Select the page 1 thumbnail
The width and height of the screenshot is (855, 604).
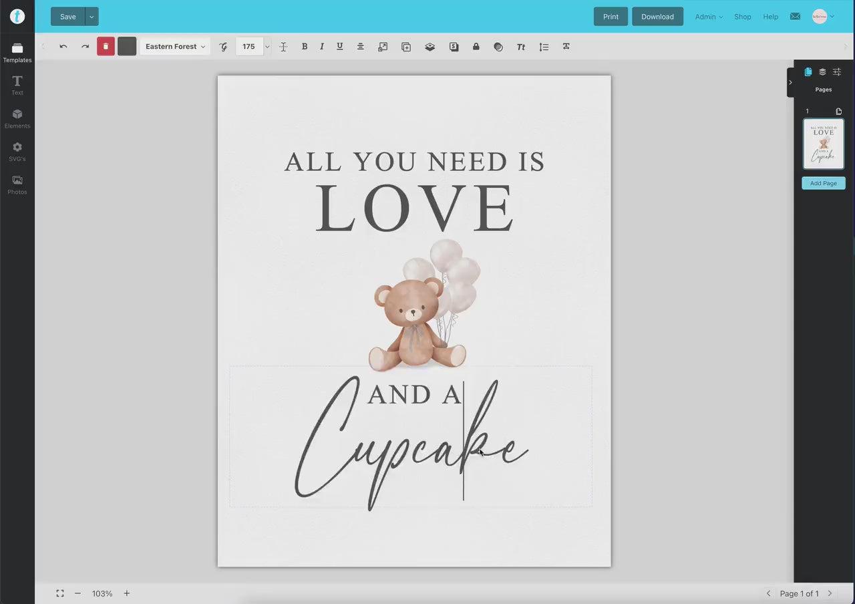click(824, 144)
